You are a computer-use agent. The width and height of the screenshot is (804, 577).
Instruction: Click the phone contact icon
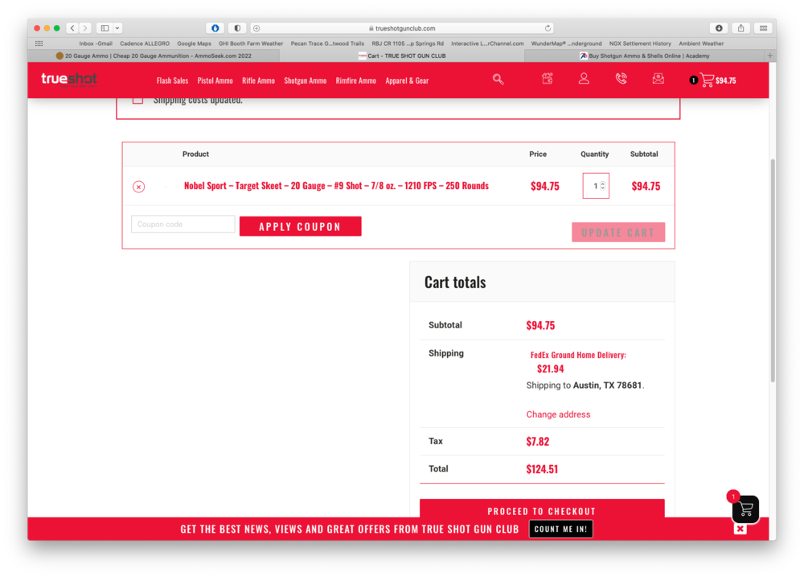click(621, 79)
